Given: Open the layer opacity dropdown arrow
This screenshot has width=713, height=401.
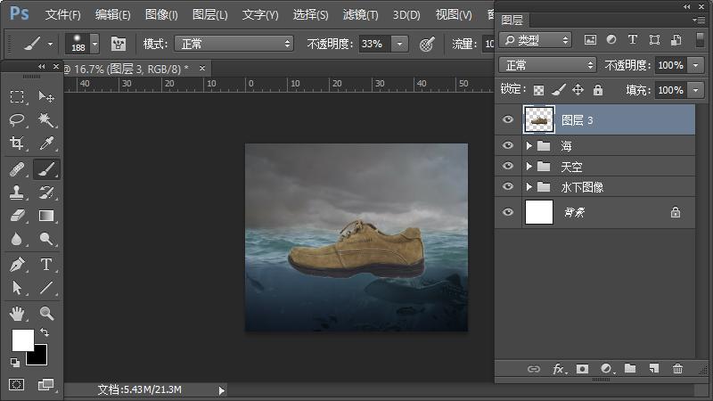Looking at the screenshot, I should 696,65.
